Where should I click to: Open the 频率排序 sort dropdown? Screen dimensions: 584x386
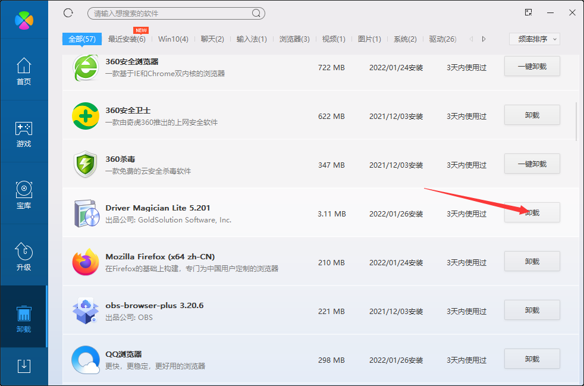coord(535,39)
